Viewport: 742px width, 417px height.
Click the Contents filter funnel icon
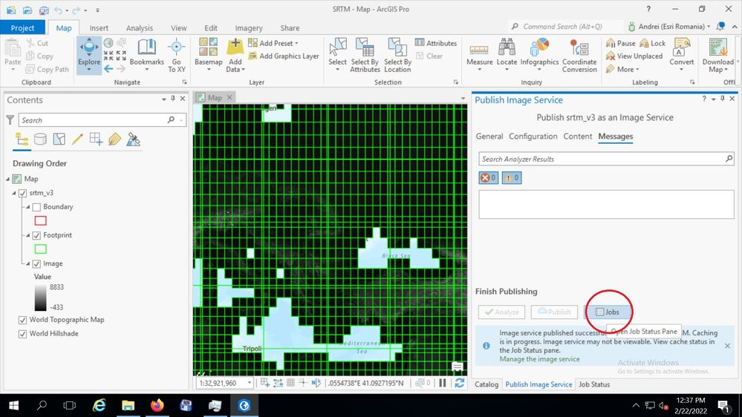tap(10, 120)
